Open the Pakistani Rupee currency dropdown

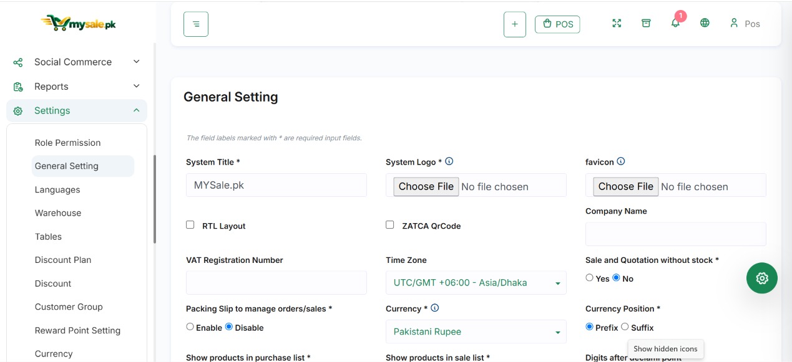tap(476, 331)
